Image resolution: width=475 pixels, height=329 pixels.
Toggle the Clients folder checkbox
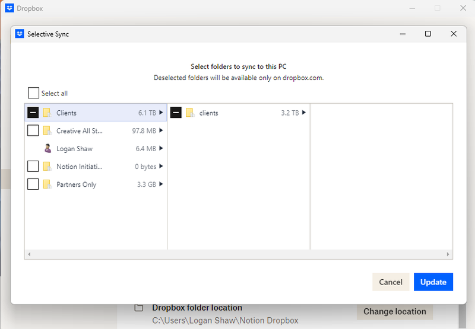pyautogui.click(x=33, y=113)
